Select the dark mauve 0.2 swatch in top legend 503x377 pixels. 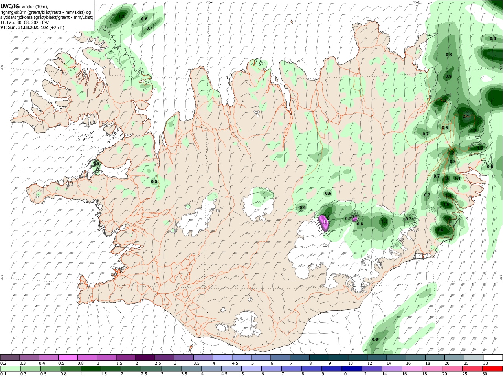click(x=10, y=357)
